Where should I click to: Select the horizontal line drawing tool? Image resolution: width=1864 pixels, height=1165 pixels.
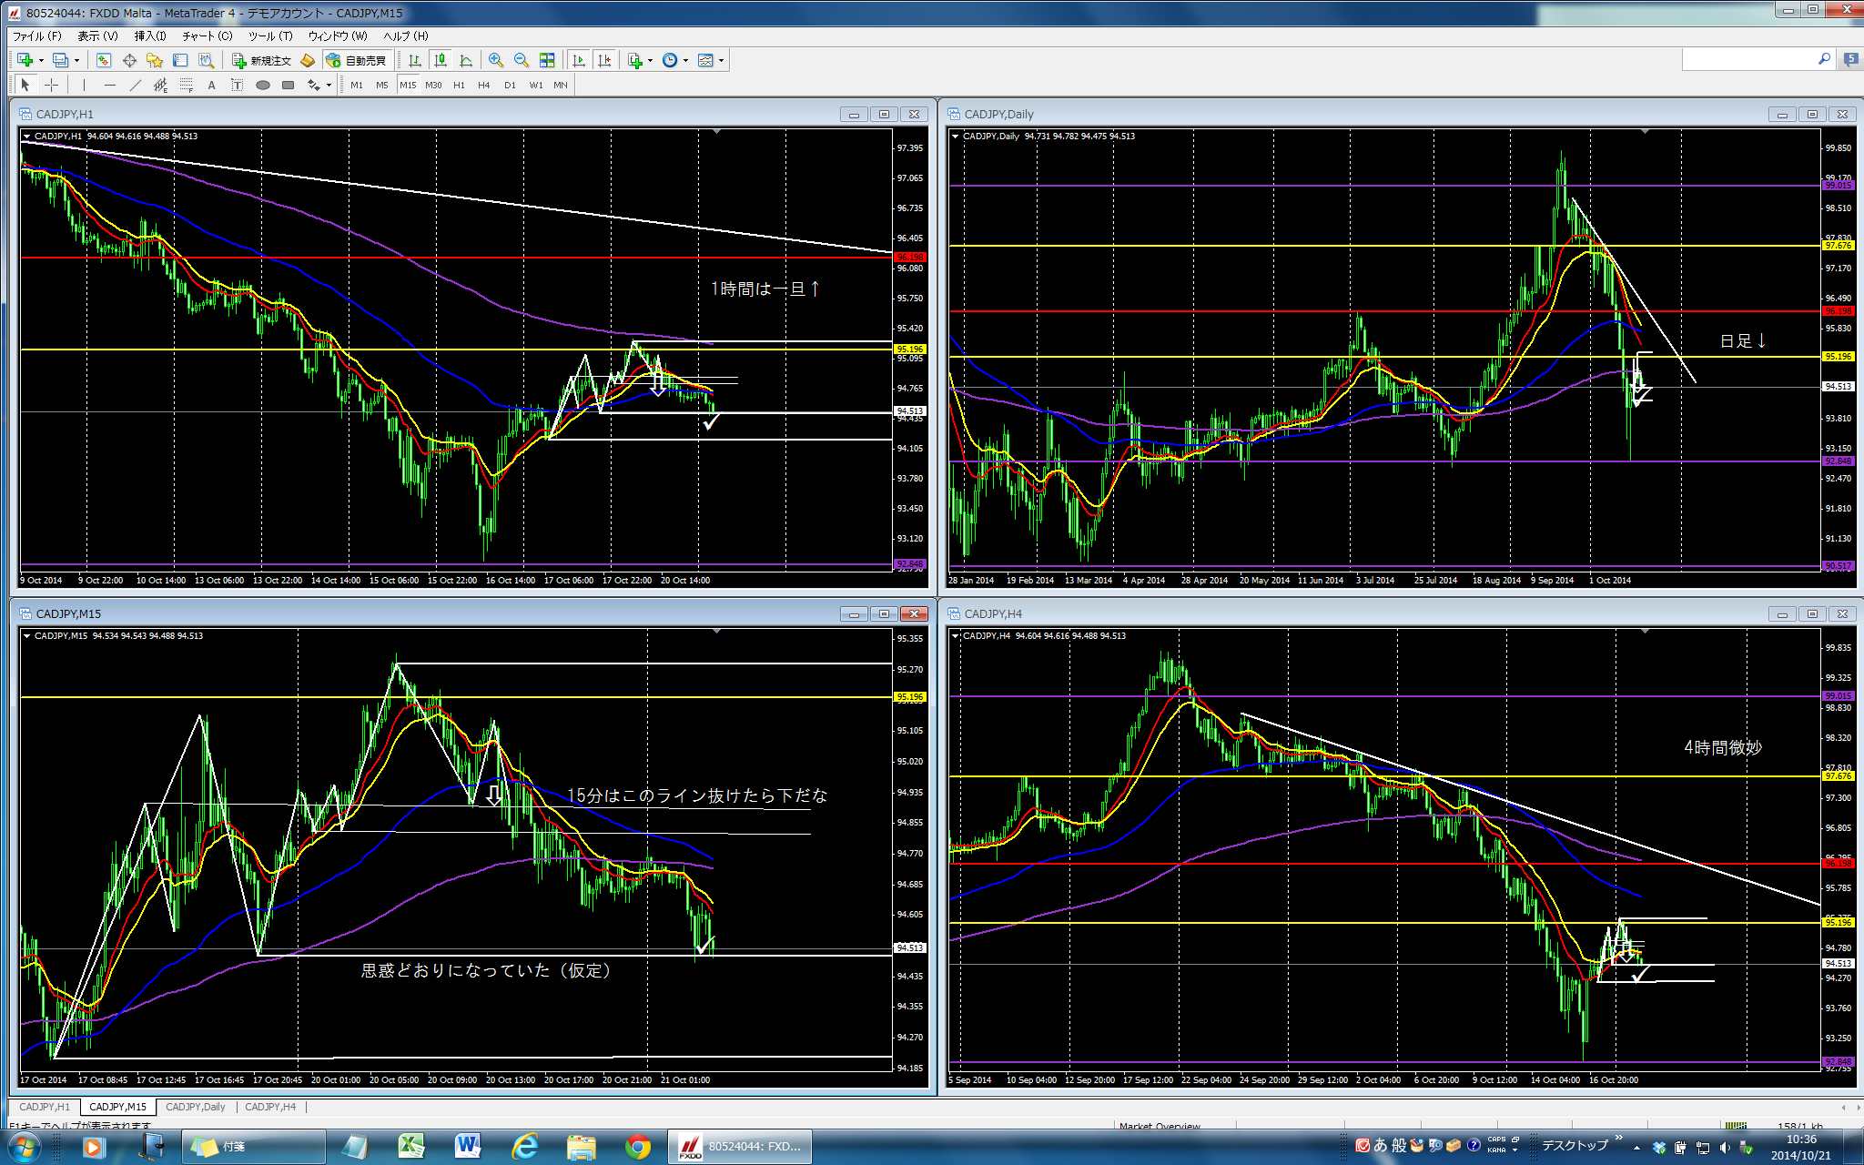tap(109, 85)
